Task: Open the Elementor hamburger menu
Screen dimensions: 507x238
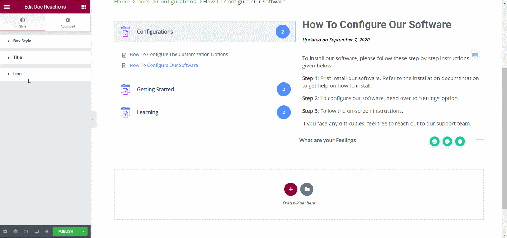Action: (x=7, y=7)
